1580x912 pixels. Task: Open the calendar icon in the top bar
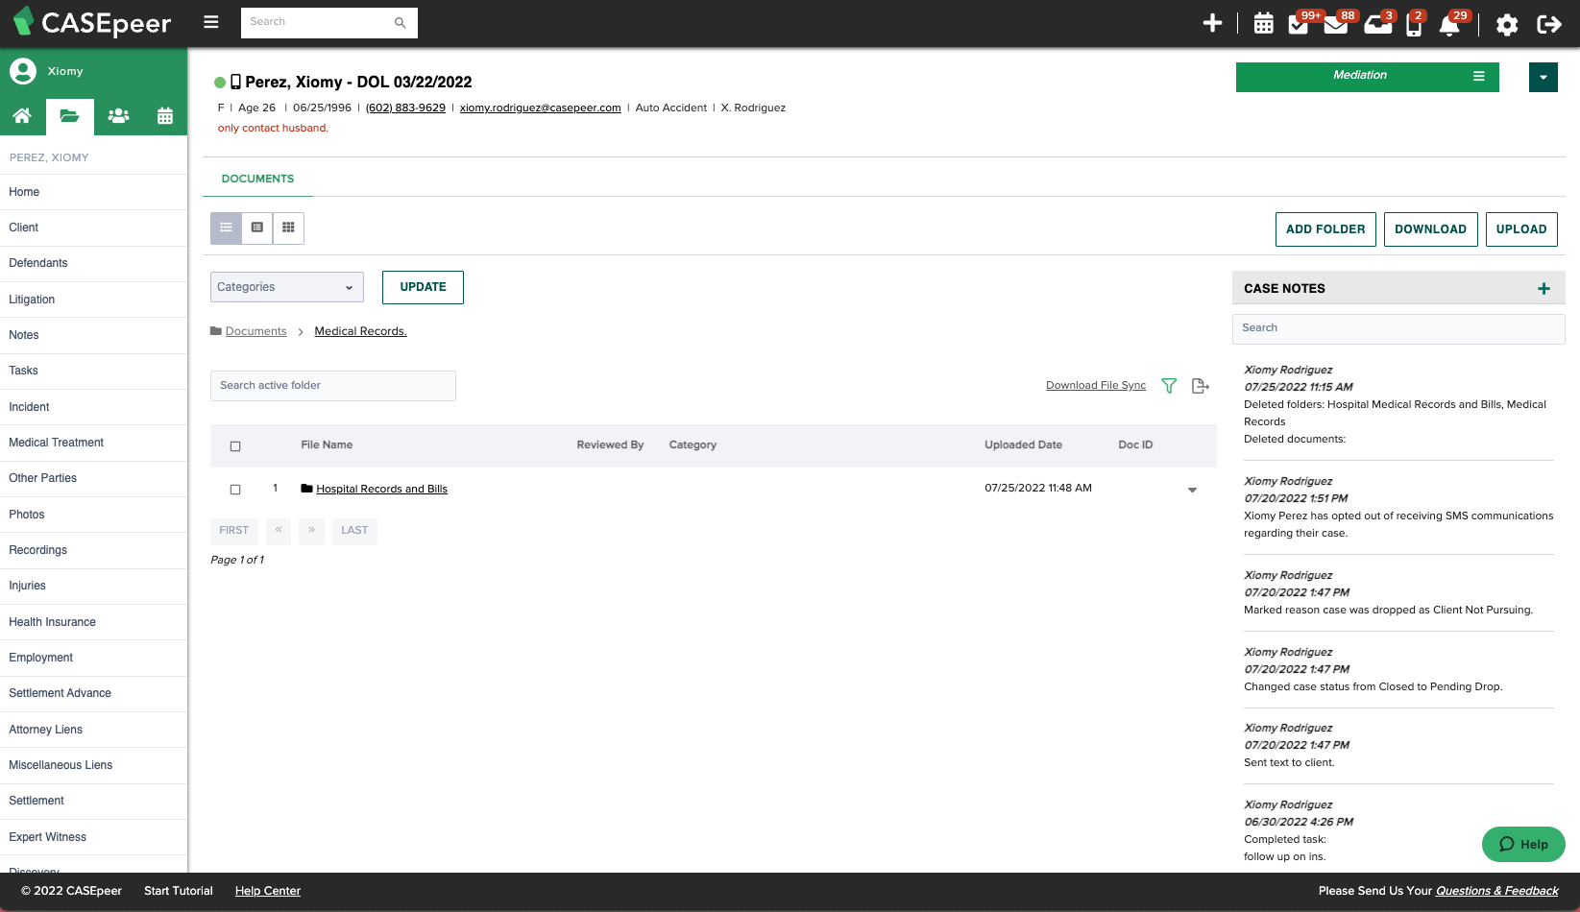(1264, 24)
